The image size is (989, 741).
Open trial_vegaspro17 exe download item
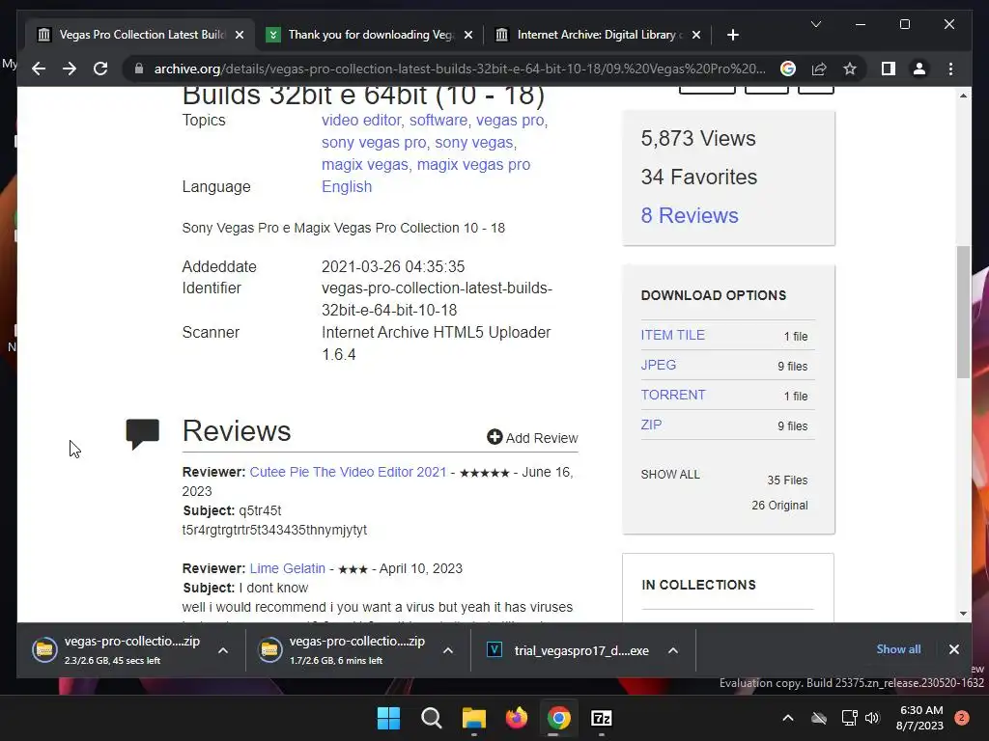[568, 650]
